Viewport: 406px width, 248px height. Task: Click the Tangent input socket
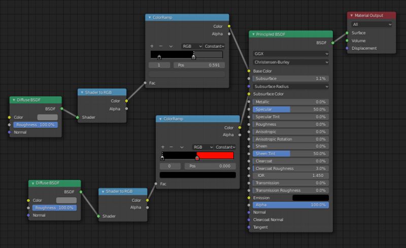(249, 227)
